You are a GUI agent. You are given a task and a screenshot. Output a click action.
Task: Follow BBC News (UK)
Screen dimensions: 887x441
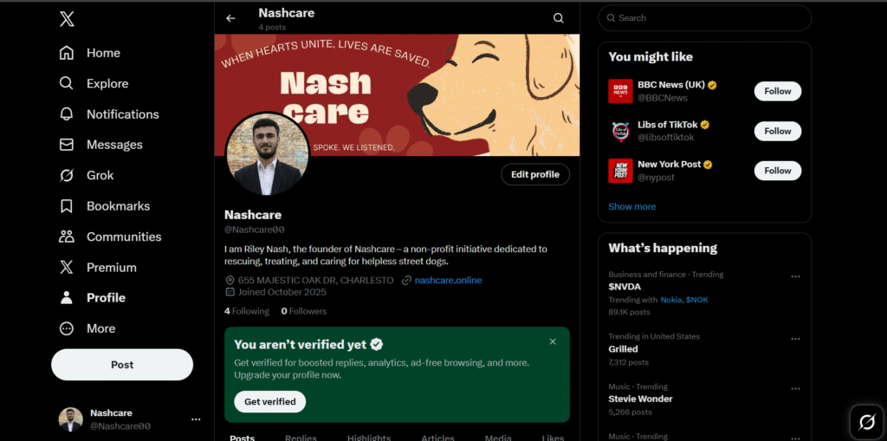click(777, 91)
